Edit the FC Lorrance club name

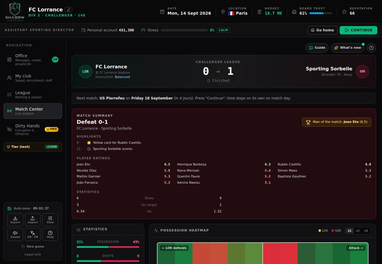click(68, 10)
